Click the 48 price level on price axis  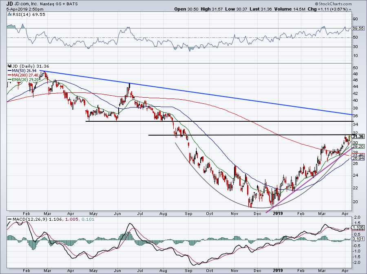point(355,74)
